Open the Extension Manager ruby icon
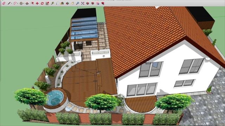The width and height of the screenshot is (225, 126). 103,3
